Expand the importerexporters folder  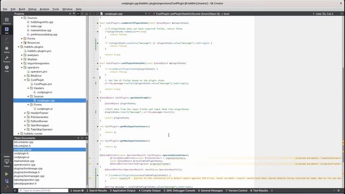tap(22, 64)
